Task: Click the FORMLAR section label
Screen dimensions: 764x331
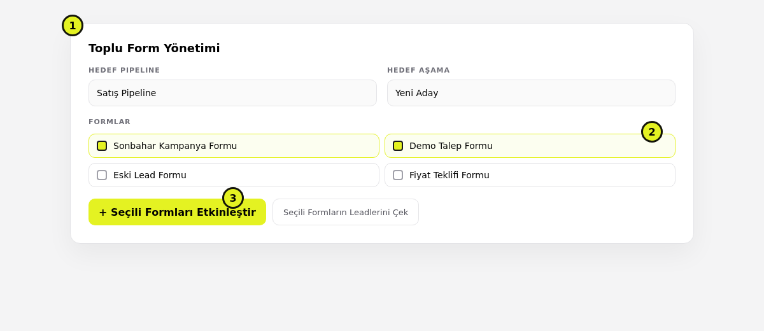Action: click(x=110, y=122)
